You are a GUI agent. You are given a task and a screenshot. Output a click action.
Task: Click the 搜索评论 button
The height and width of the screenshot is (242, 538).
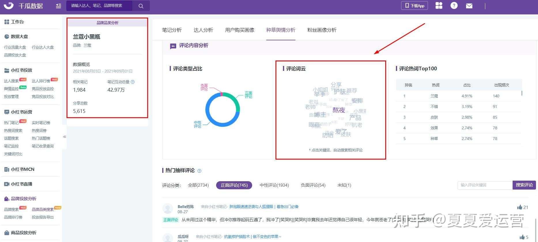tap(524, 185)
